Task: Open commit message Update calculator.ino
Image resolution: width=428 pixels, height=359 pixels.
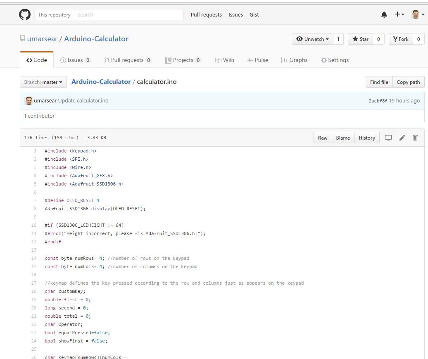Action: pos(83,100)
